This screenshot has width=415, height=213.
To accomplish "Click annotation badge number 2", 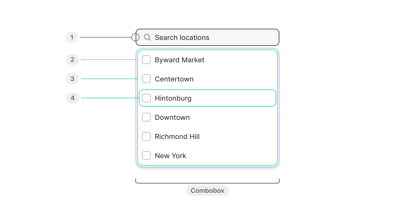I will 72,60.
